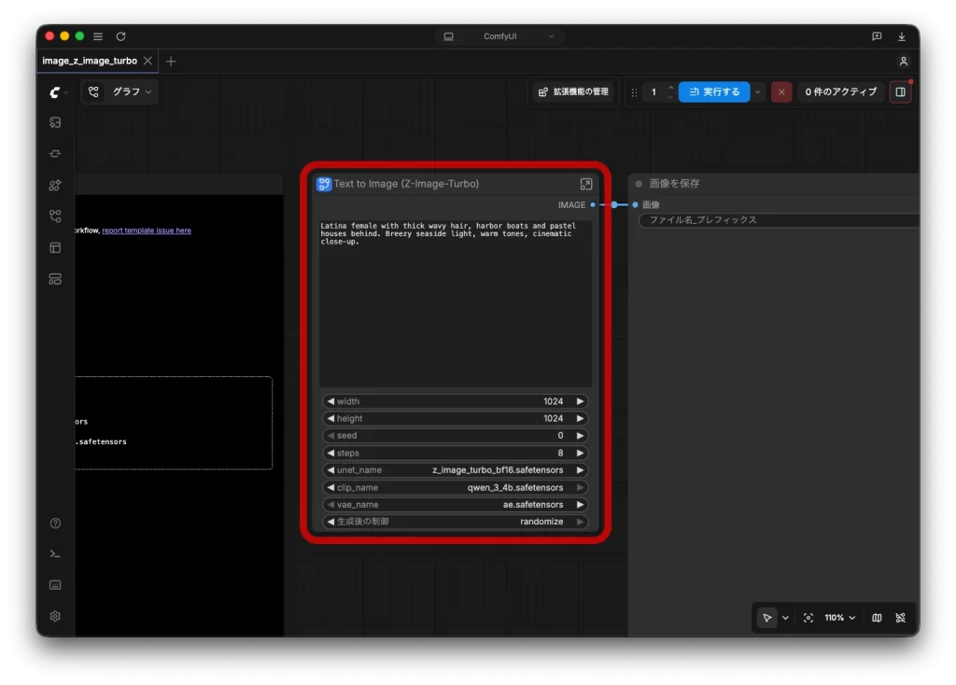Image resolution: width=956 pixels, height=685 pixels.
Task: Open the templates sidebar icon
Action: (x=55, y=248)
